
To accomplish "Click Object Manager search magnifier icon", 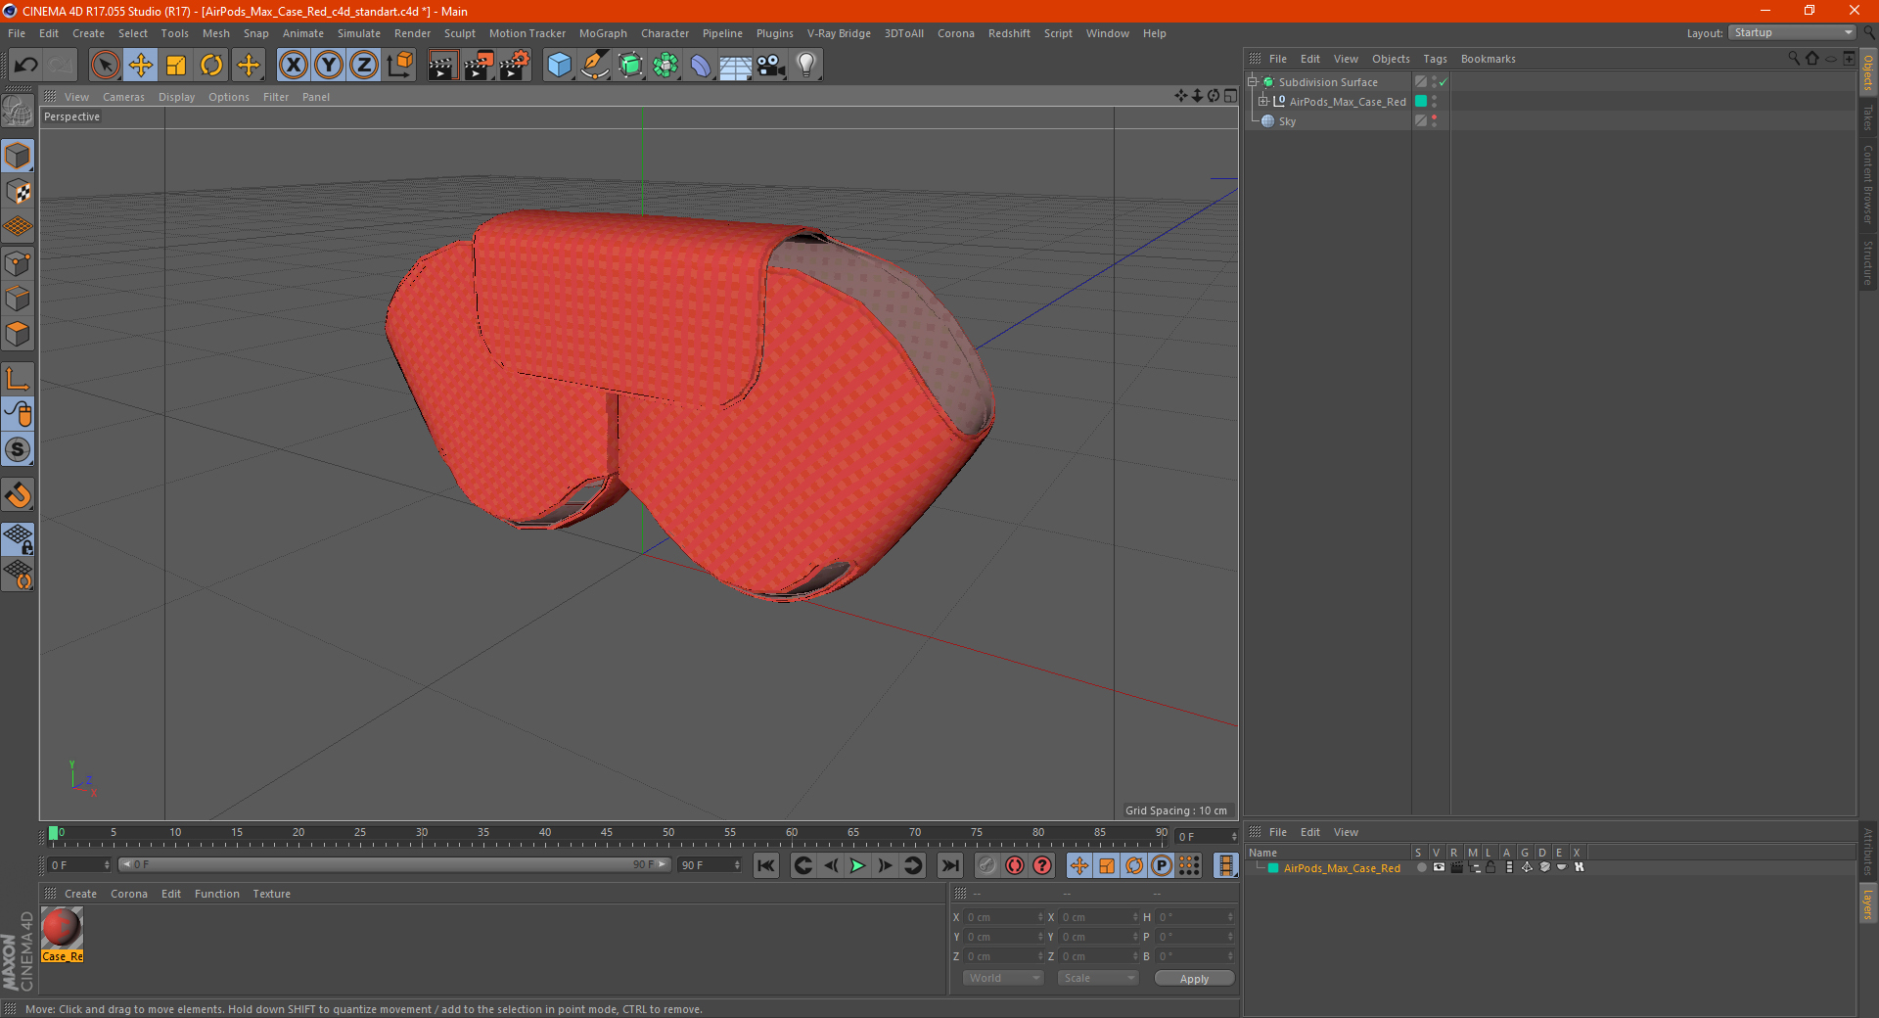I will 1793,59.
